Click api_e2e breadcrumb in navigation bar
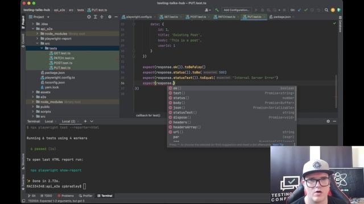The image size is (364, 204). tap(59, 10)
